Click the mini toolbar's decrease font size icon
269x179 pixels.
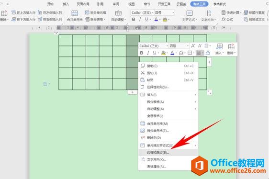pos(200,46)
